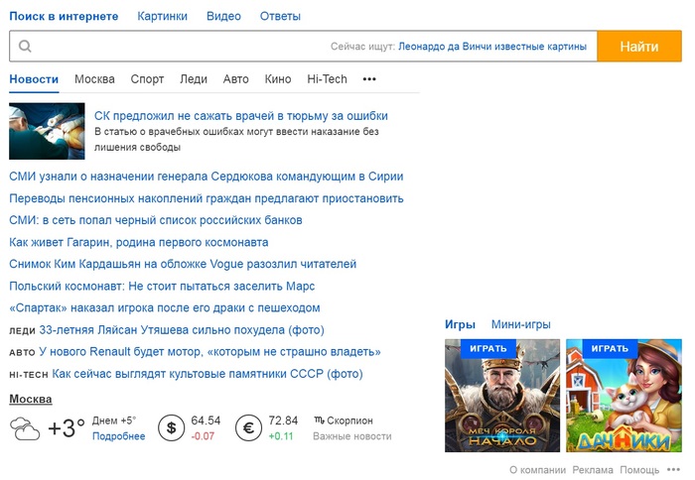
Task: Open the Ответы search tab
Action: pyautogui.click(x=280, y=17)
